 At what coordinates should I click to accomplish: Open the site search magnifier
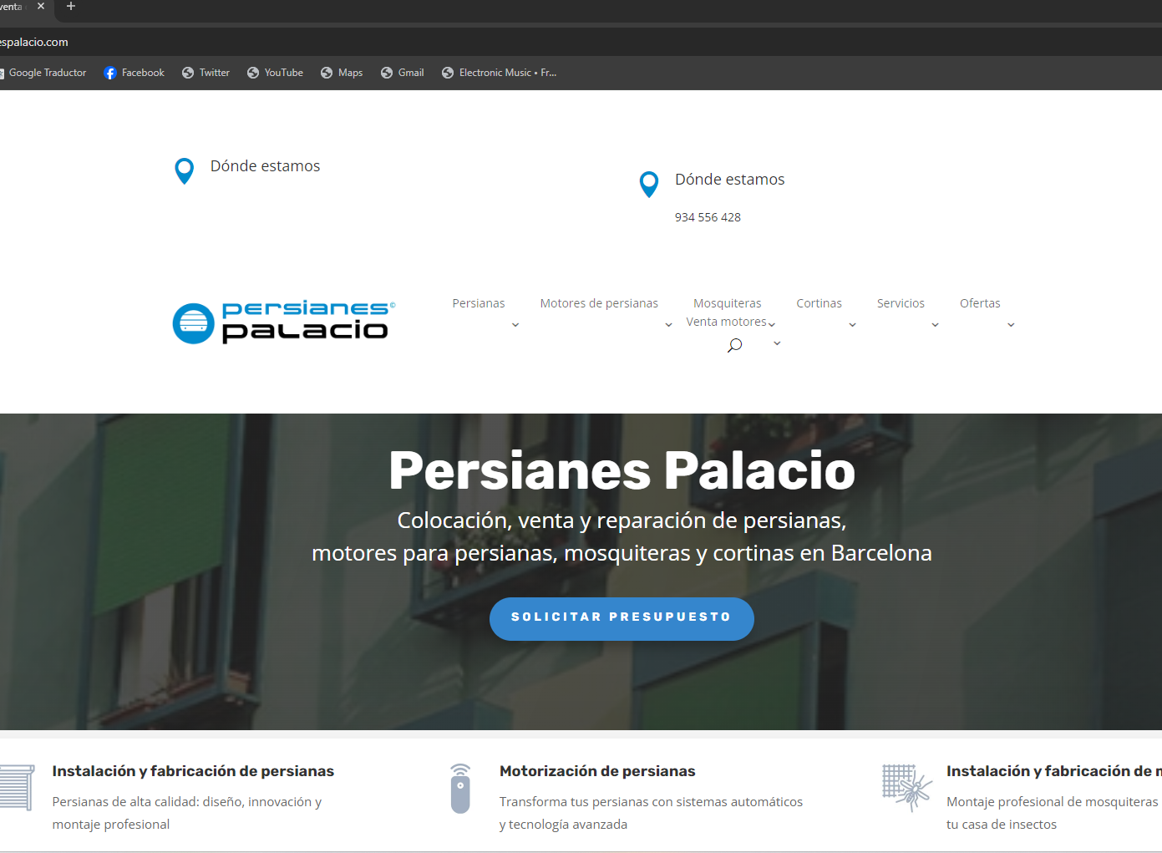click(734, 345)
